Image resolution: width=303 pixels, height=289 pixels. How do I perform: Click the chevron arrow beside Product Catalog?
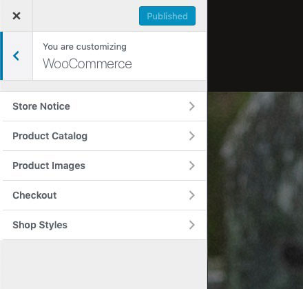(x=192, y=136)
